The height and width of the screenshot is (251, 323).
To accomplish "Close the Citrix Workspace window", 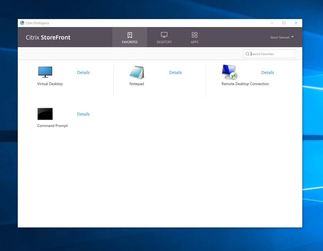I will [x=296, y=23].
